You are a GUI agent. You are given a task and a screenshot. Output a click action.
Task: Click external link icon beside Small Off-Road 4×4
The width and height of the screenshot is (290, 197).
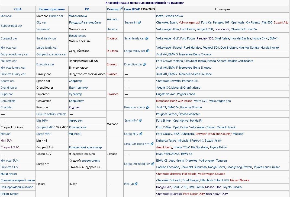[152, 144]
